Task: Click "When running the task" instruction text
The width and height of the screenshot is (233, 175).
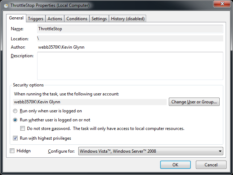Action: coord(66,94)
